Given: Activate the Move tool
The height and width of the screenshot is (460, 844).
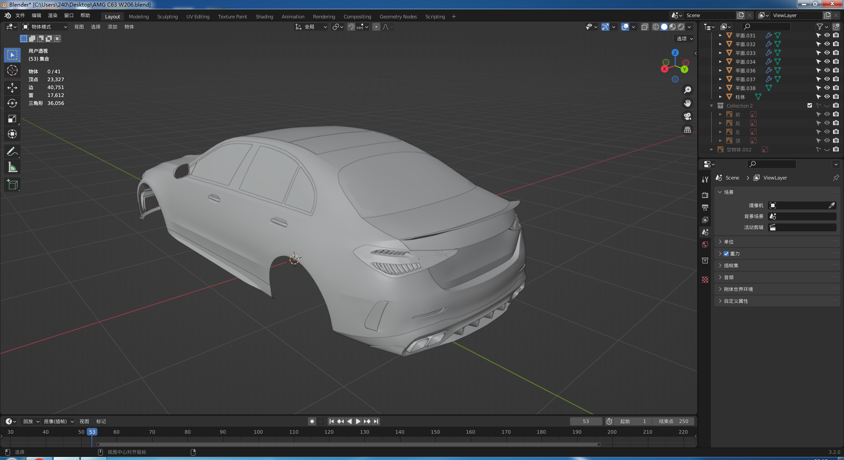Looking at the screenshot, I should [x=12, y=87].
